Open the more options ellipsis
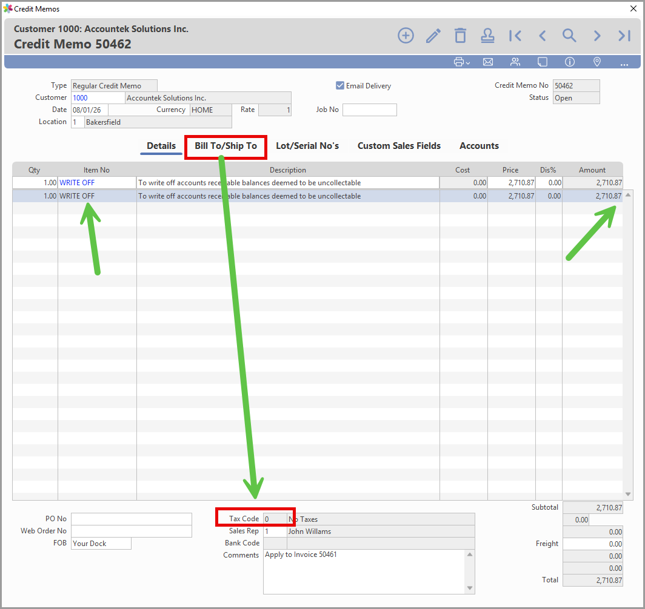Image resolution: width=645 pixels, height=609 pixels. click(624, 64)
